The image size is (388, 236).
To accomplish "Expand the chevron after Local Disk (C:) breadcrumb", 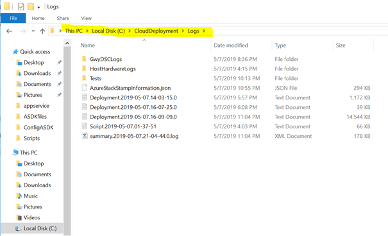I will (x=130, y=31).
